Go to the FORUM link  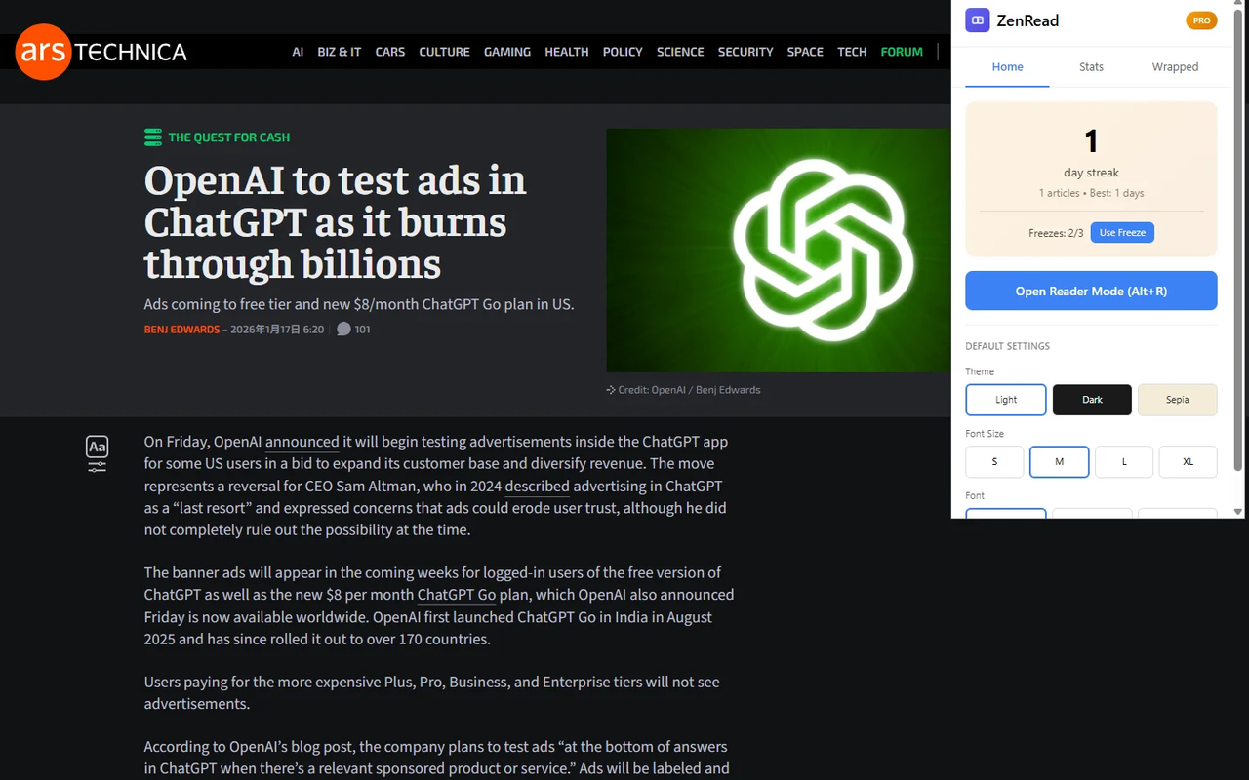pyautogui.click(x=902, y=52)
